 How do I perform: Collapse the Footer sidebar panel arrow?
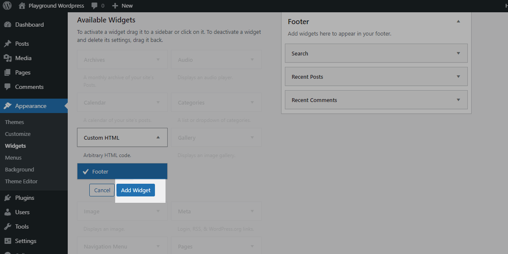tap(458, 21)
